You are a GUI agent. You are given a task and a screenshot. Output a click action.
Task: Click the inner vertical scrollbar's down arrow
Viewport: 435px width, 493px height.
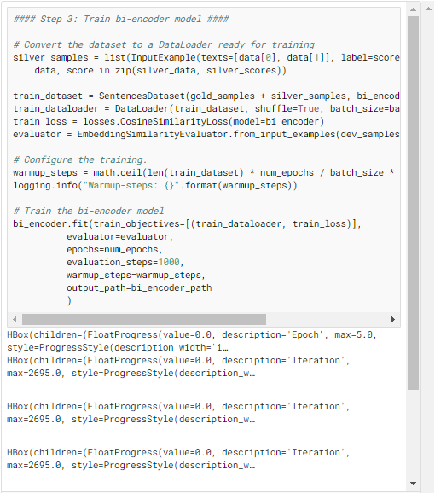point(414,484)
